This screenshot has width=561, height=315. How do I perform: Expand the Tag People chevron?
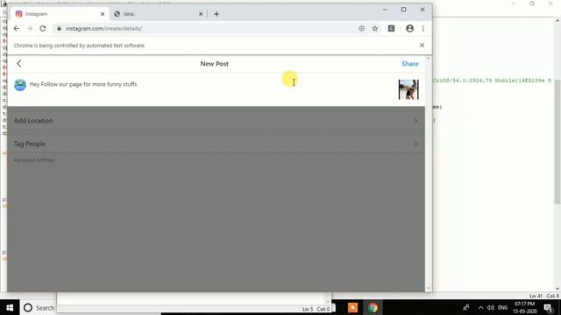[415, 143]
